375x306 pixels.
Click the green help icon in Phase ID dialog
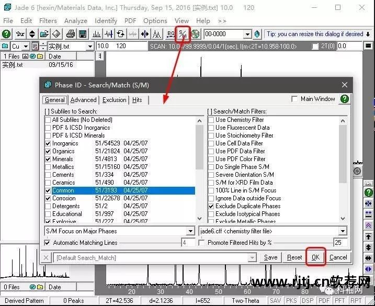pos(345,99)
